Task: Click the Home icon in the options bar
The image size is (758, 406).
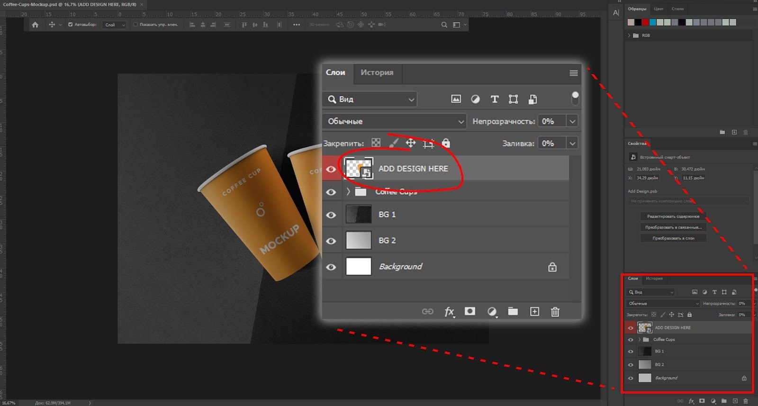Action: pos(35,25)
